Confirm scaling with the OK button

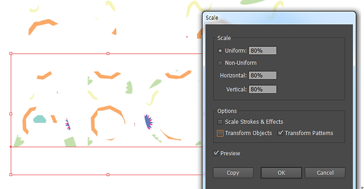click(x=282, y=173)
